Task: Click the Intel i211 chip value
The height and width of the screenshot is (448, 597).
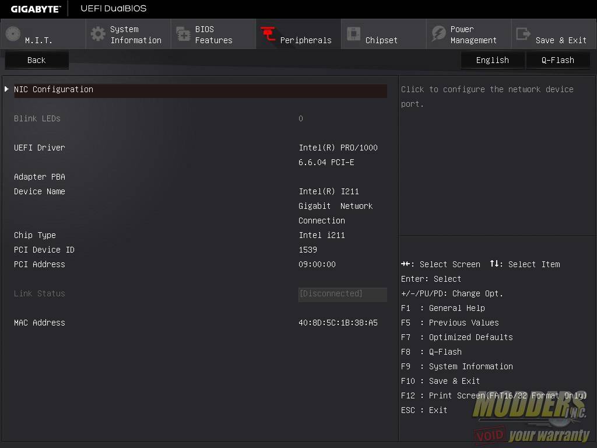Action: click(x=322, y=236)
